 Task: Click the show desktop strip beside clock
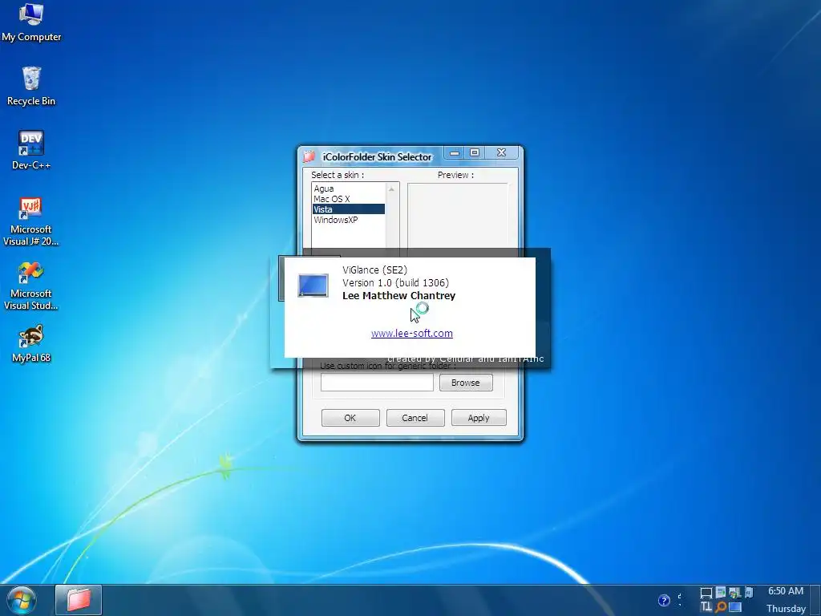pyautogui.click(x=815, y=600)
